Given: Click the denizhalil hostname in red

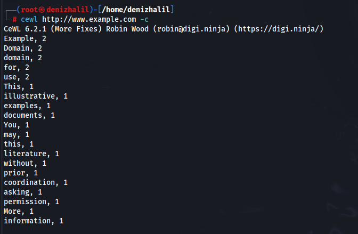Looking at the screenshot, I should coord(68,10).
